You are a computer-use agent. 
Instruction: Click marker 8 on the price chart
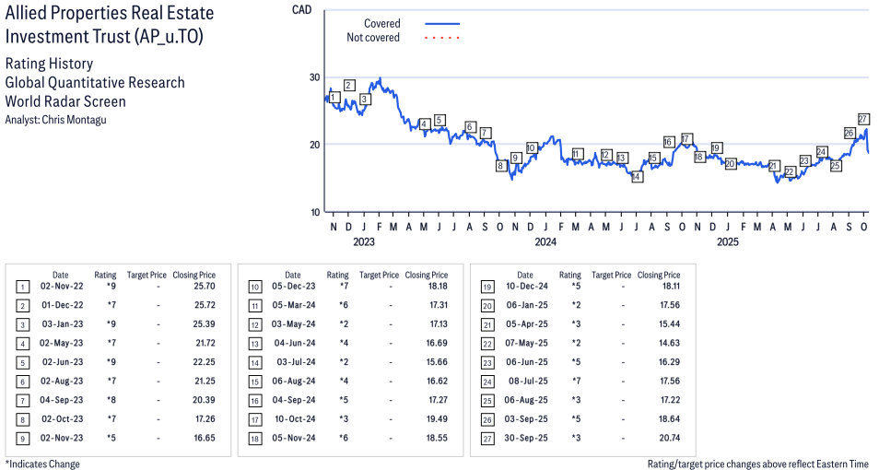(x=501, y=166)
